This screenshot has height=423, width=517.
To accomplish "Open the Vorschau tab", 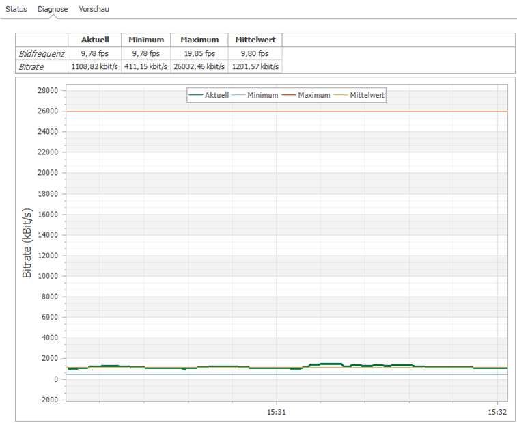I will tap(94, 9).
